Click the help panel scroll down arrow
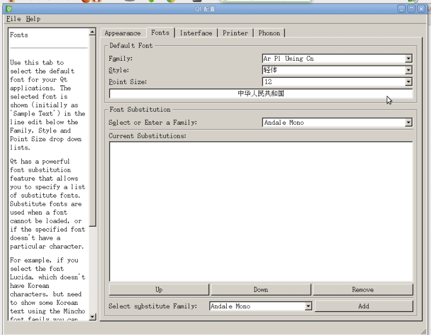 (93, 316)
